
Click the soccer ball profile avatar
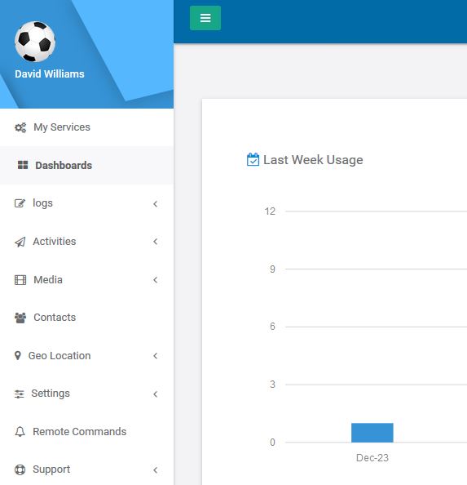tap(35, 42)
